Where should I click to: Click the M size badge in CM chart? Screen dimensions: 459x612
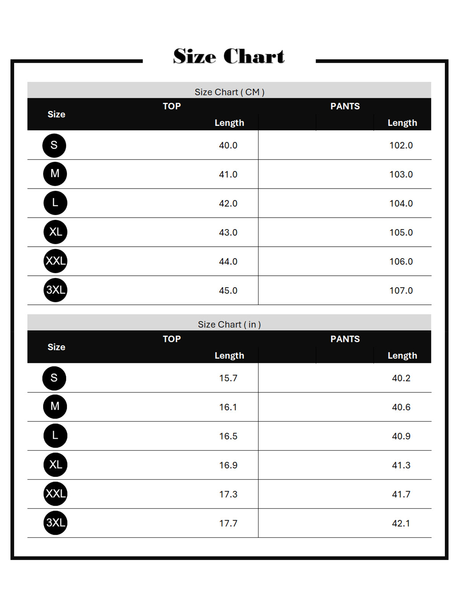pos(55,174)
